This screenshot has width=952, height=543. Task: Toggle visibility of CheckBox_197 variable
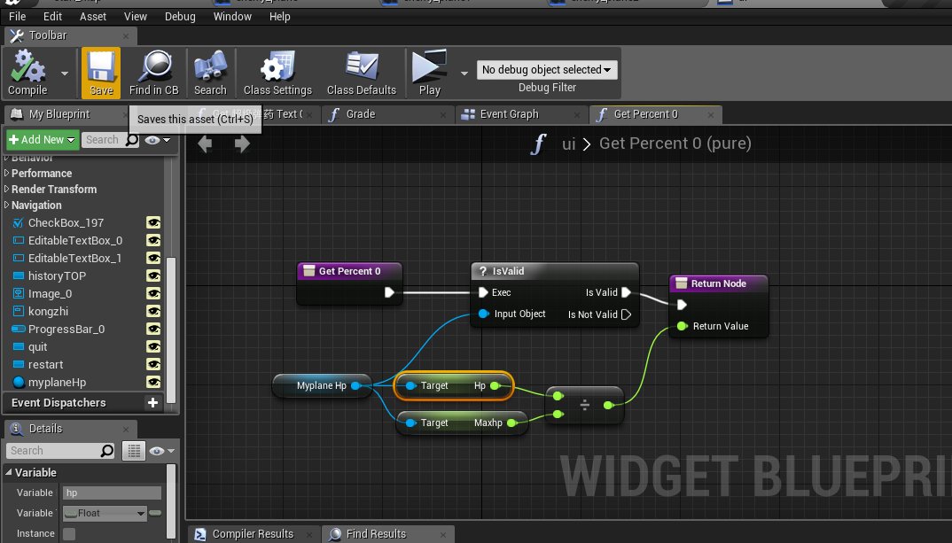pyautogui.click(x=153, y=222)
